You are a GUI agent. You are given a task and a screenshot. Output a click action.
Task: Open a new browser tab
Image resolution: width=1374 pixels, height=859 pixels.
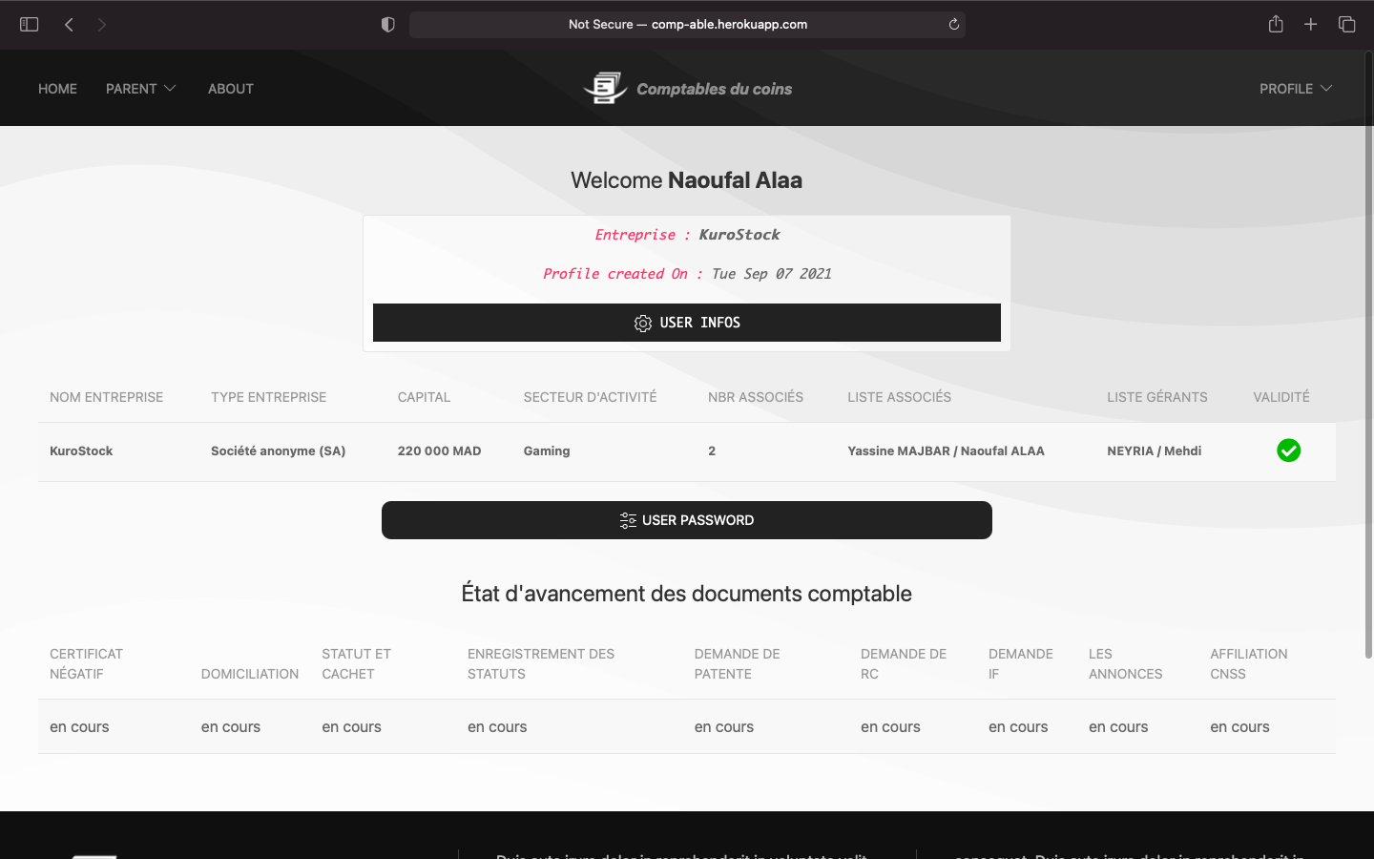point(1311,24)
